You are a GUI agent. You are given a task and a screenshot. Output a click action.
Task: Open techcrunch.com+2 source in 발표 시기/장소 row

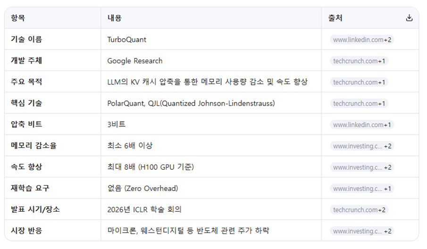click(359, 210)
